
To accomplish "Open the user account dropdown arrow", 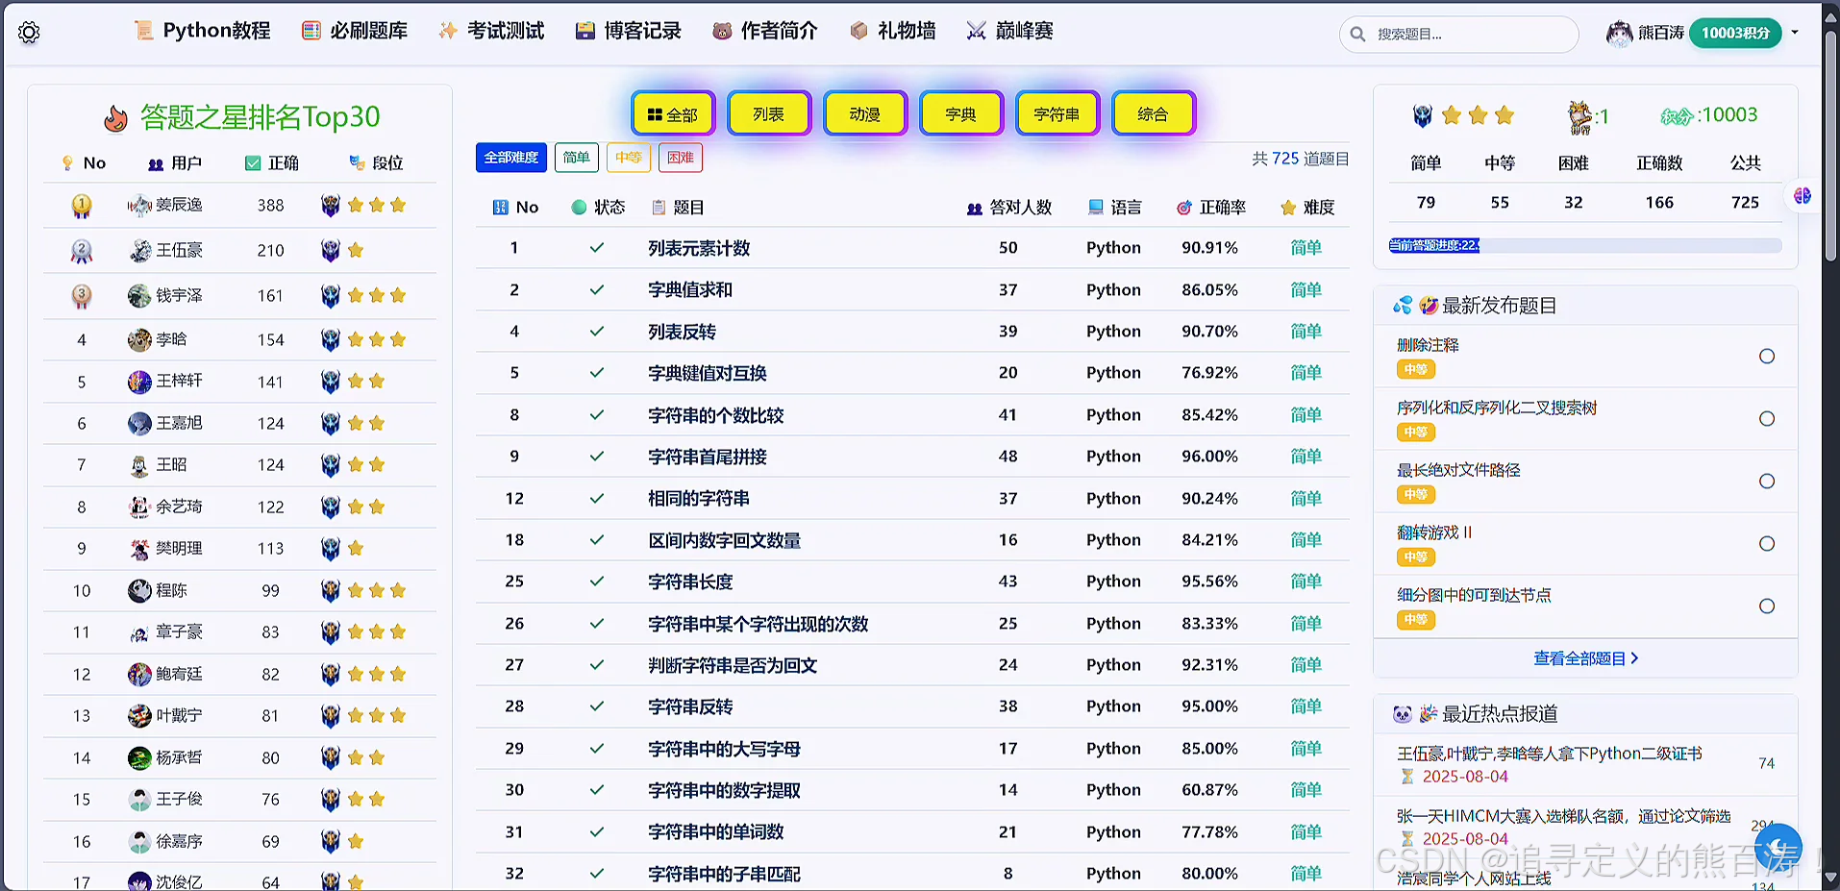I will (1794, 33).
